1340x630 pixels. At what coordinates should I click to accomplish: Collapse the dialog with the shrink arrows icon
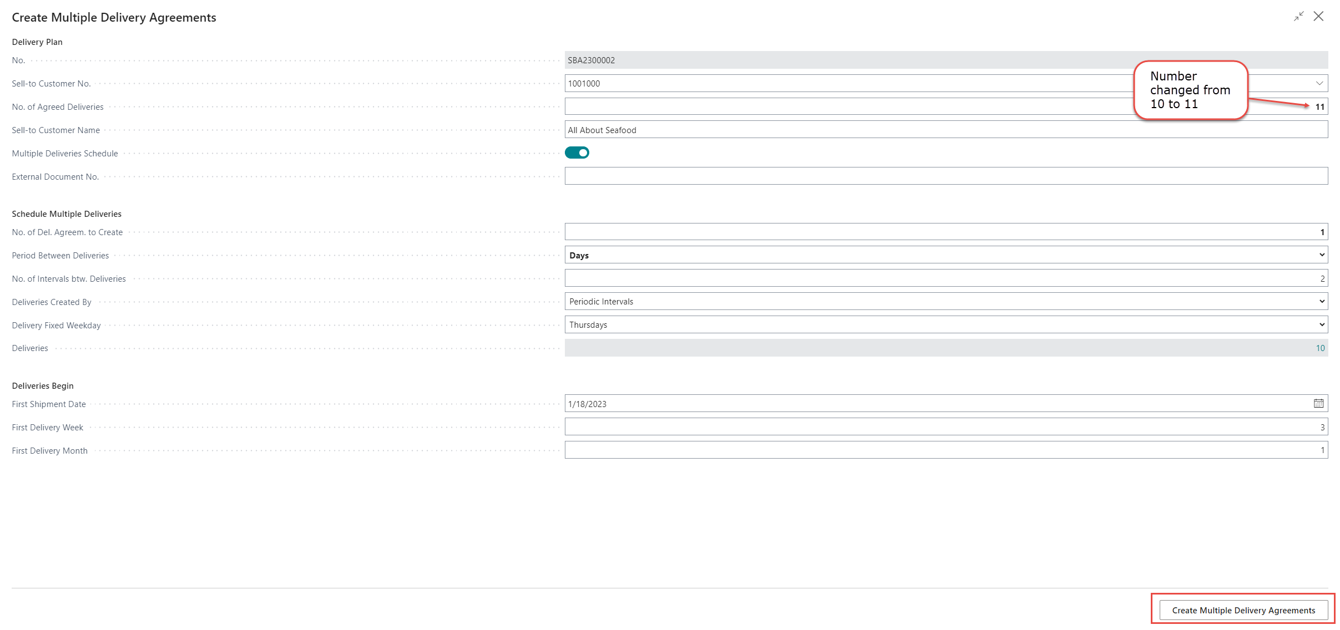1298,17
